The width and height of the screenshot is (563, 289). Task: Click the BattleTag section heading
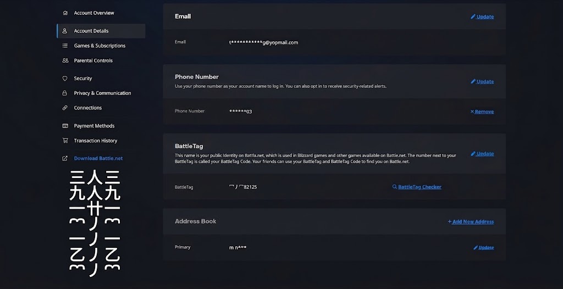point(189,146)
